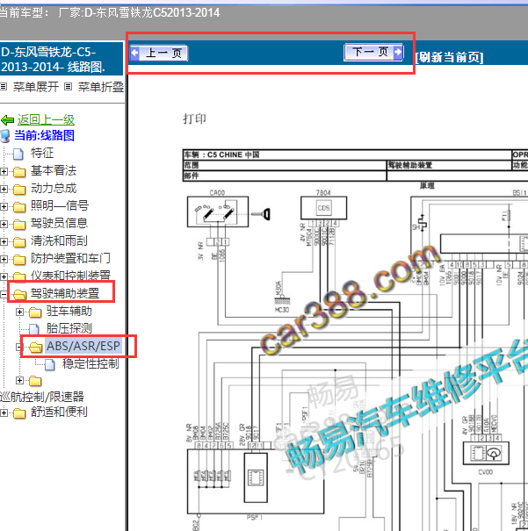Click the menu icon beside 菜单展开

(4, 87)
